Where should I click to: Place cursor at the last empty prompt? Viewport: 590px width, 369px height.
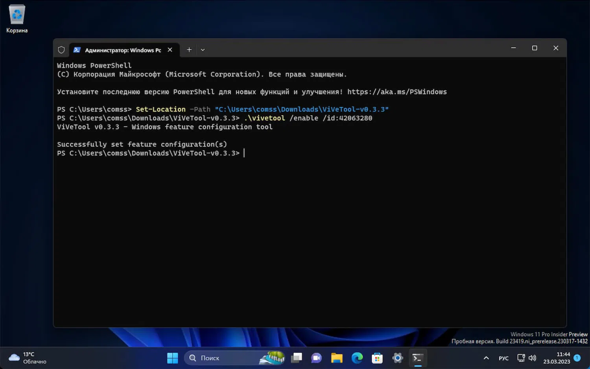point(244,153)
